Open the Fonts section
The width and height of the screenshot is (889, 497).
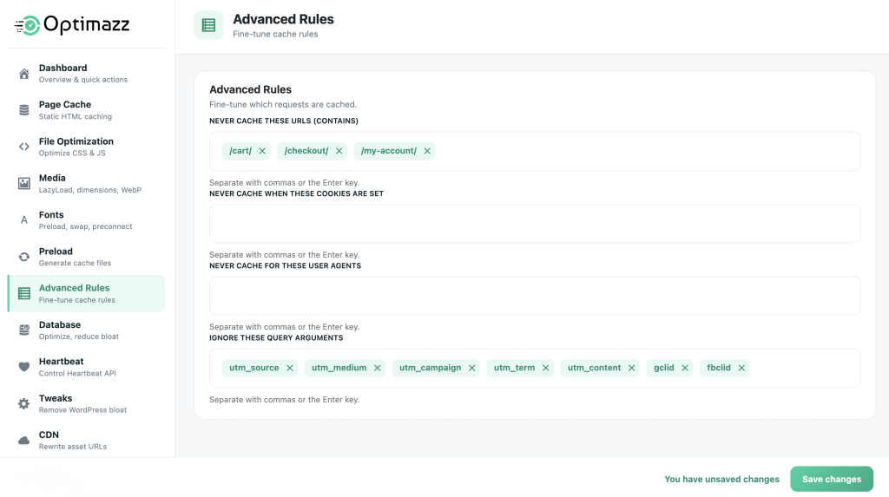86,220
